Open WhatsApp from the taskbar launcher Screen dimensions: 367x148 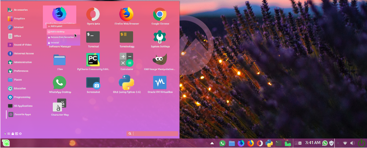pos(222,143)
